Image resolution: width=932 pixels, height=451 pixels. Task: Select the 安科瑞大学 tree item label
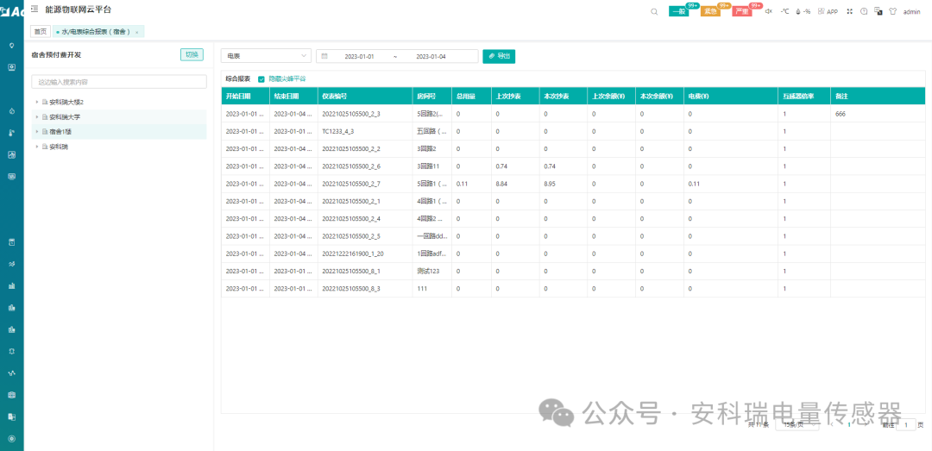[x=65, y=117]
